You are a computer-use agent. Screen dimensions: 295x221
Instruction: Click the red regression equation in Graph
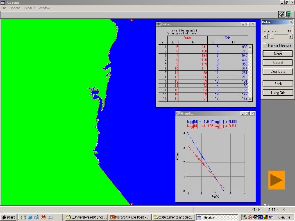[211, 126]
